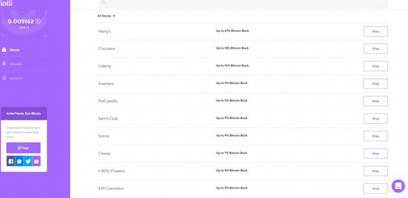
Task: Click the Activity bell icon
Action: (4, 64)
